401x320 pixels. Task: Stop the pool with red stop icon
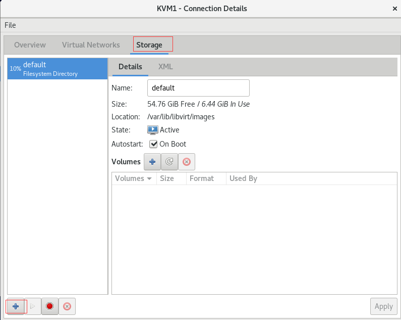coord(49,306)
